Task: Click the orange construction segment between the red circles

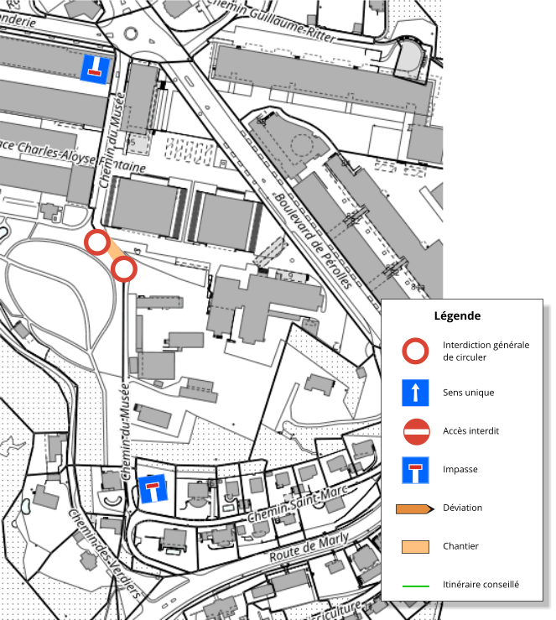Action: [112, 255]
